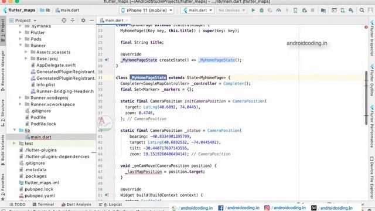Click the override gutter icon beside build method

pyautogui.click(x=107, y=195)
